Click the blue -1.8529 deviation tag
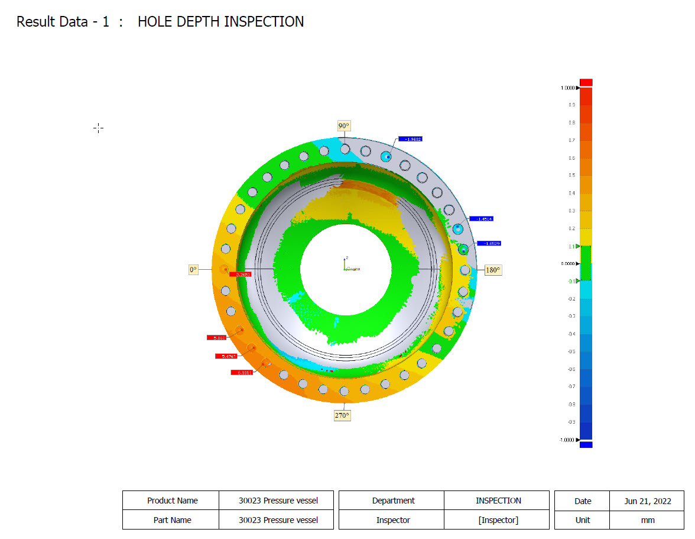This screenshot has width=695, height=539. click(x=489, y=244)
